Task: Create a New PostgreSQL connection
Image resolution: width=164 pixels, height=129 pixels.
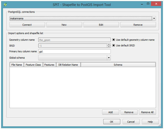Action: tap(64, 25)
